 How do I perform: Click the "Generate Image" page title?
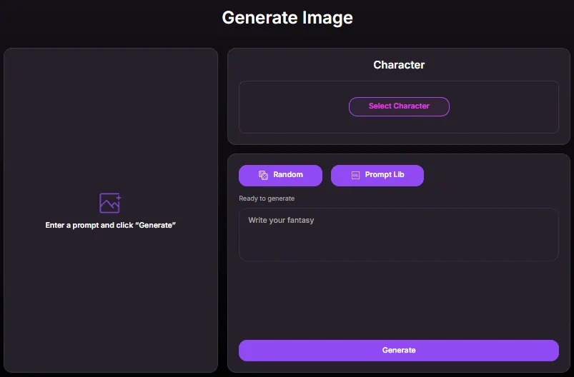[287, 18]
